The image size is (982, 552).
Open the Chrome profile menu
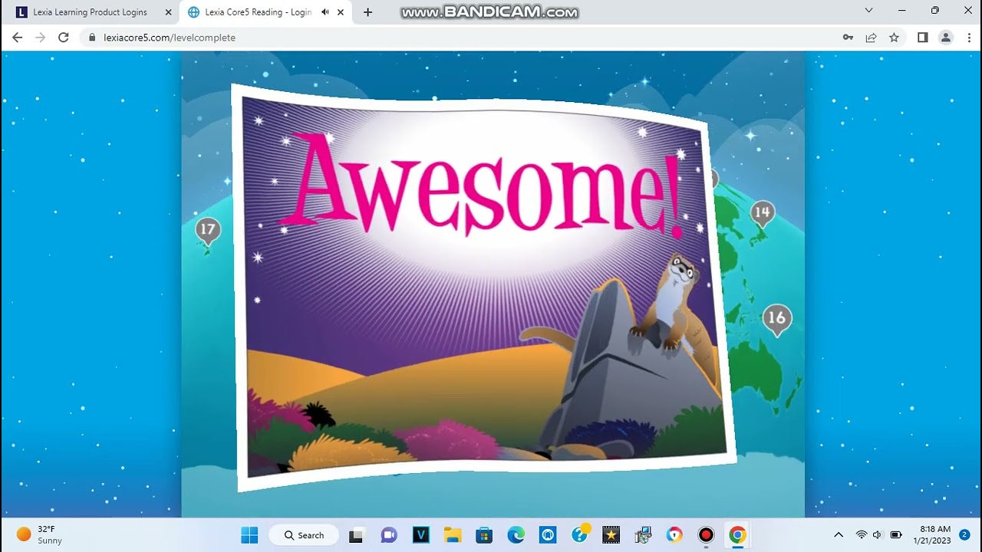(x=946, y=38)
